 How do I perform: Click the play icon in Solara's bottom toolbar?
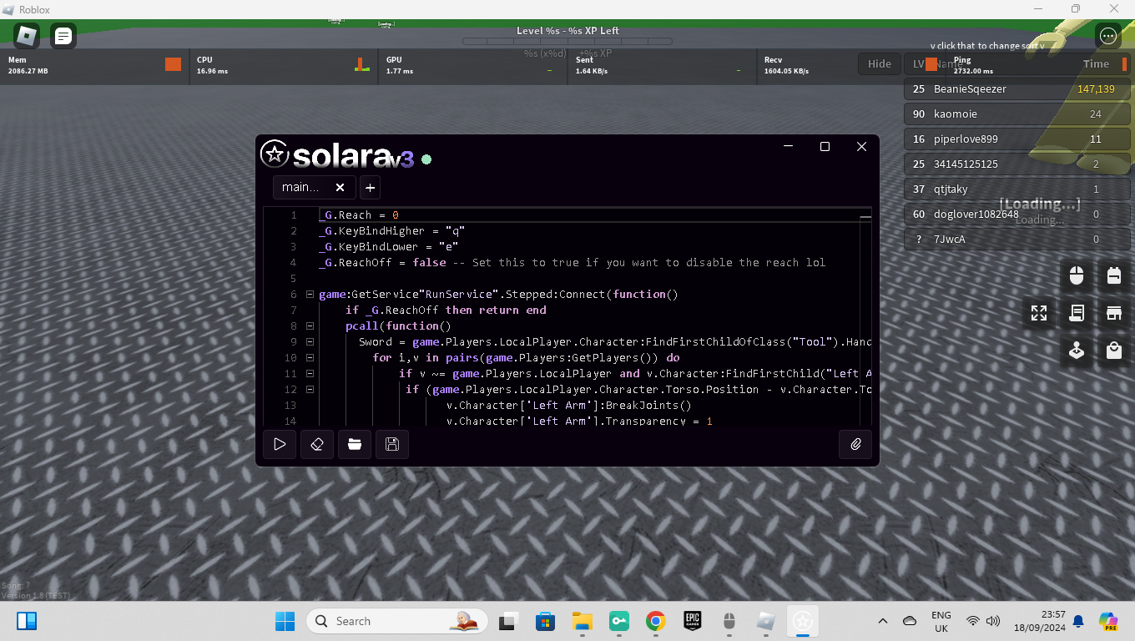[280, 445]
